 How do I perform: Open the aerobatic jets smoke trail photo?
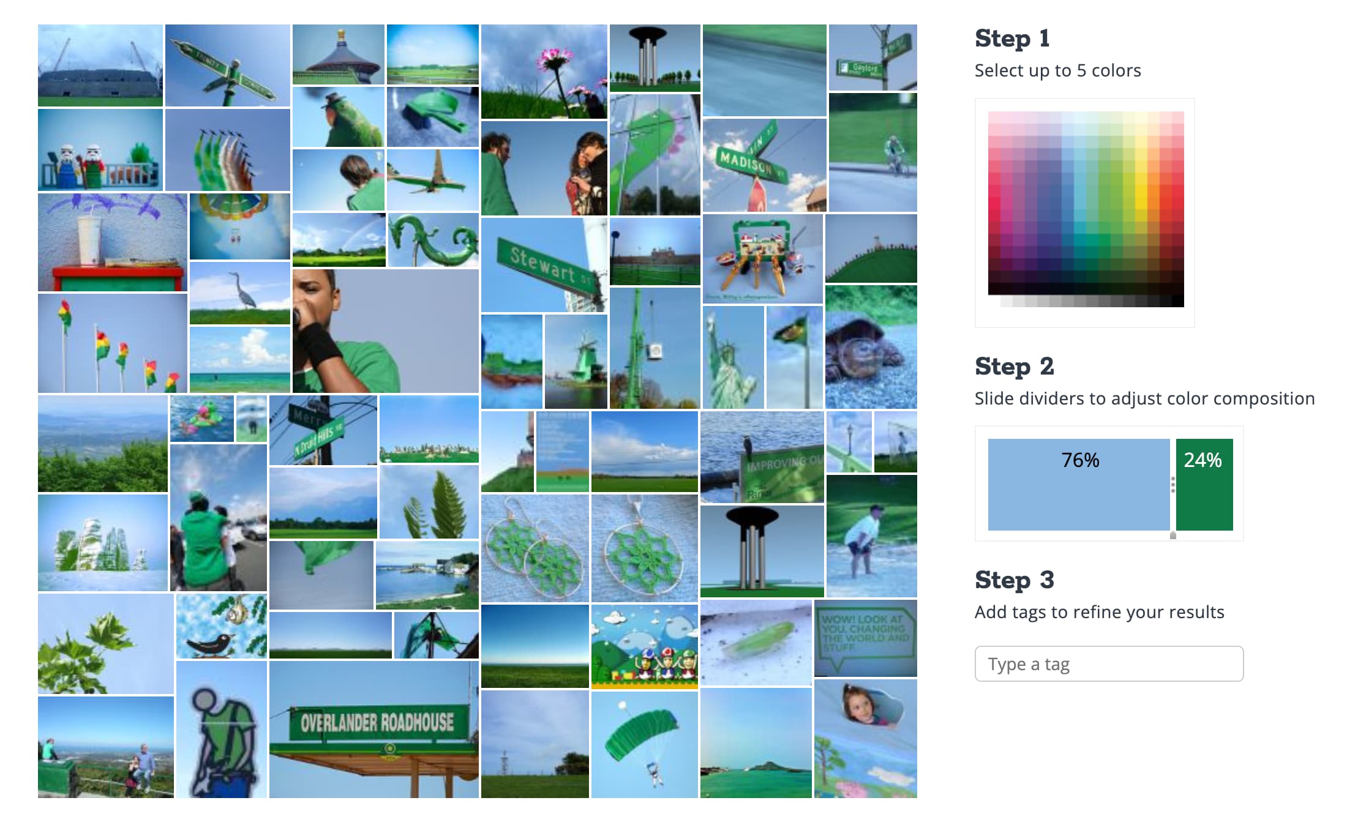(227, 150)
